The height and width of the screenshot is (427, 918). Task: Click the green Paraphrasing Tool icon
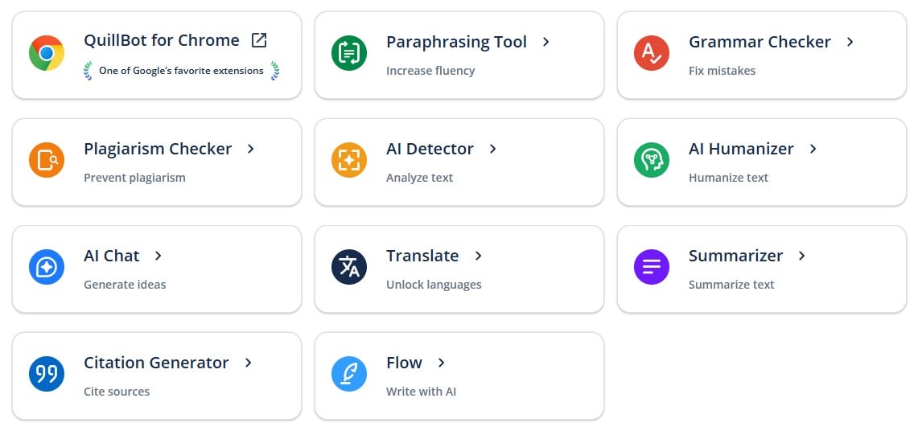(x=349, y=54)
